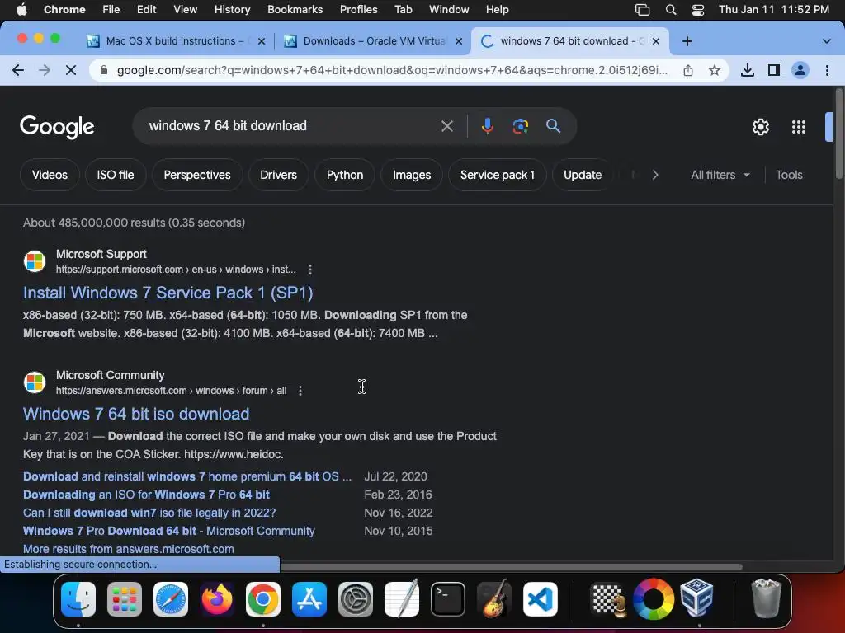Open a new tab with plus button
845x633 pixels.
[x=687, y=41]
